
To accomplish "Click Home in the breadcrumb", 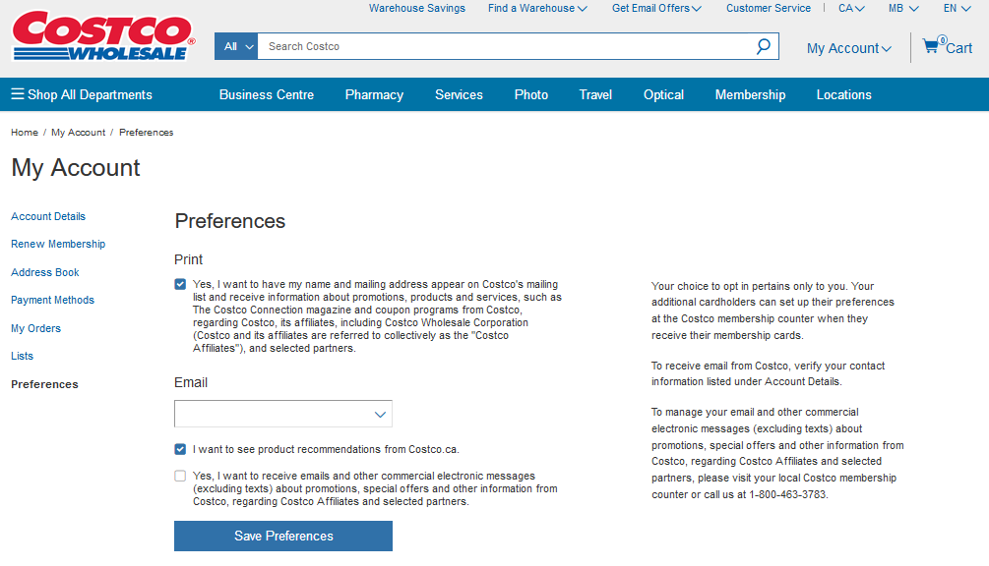I will click(x=25, y=132).
